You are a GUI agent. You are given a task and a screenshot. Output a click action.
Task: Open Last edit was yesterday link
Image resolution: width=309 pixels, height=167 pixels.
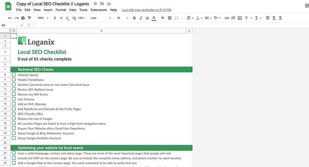point(146,10)
